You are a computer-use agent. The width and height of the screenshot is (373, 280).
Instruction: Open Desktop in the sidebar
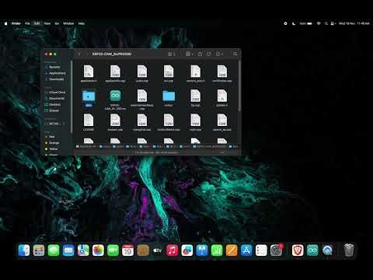click(54, 104)
